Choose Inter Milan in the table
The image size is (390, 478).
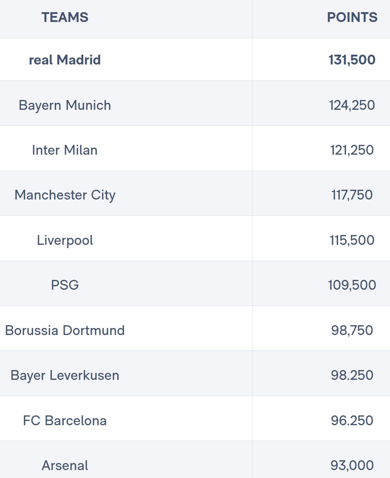click(x=65, y=150)
